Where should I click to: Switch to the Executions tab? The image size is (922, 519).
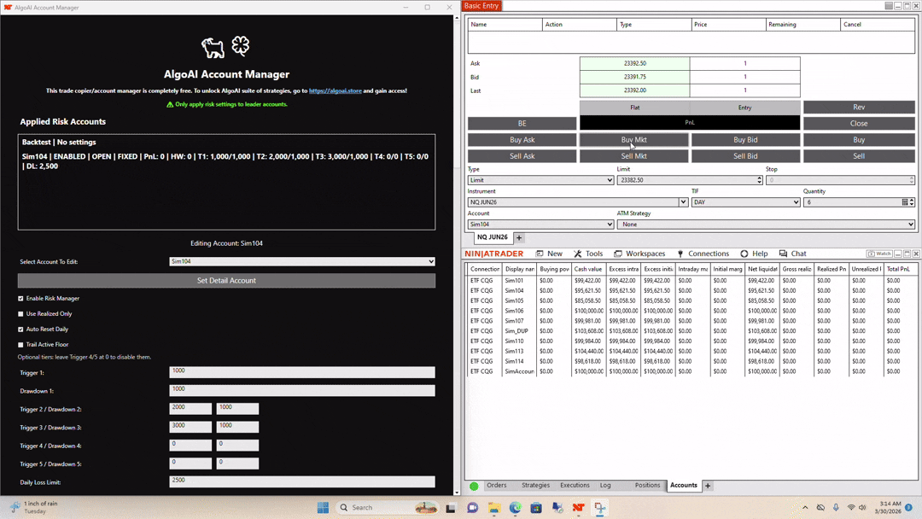click(575, 486)
